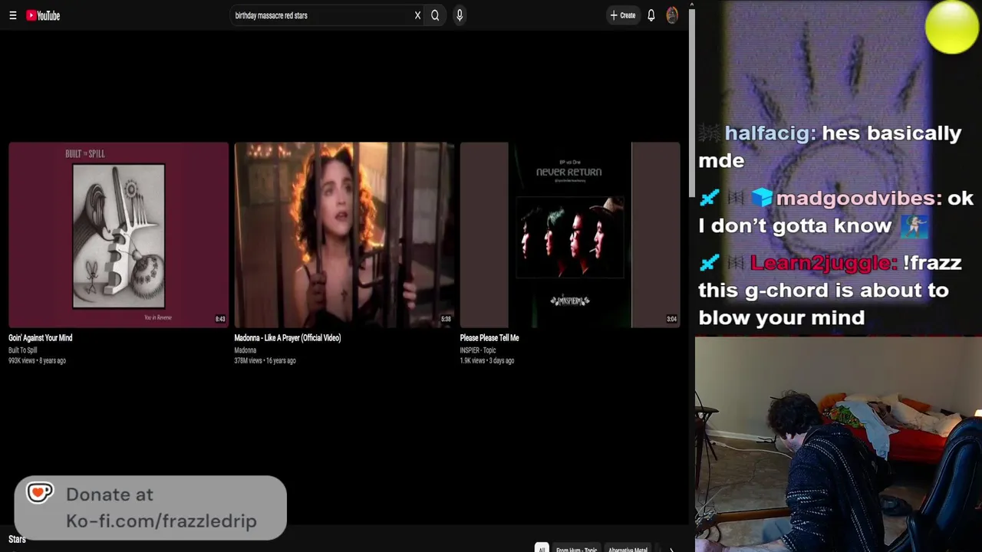Start voice search with microphone icon
This screenshot has width=982, height=552.
tap(460, 15)
